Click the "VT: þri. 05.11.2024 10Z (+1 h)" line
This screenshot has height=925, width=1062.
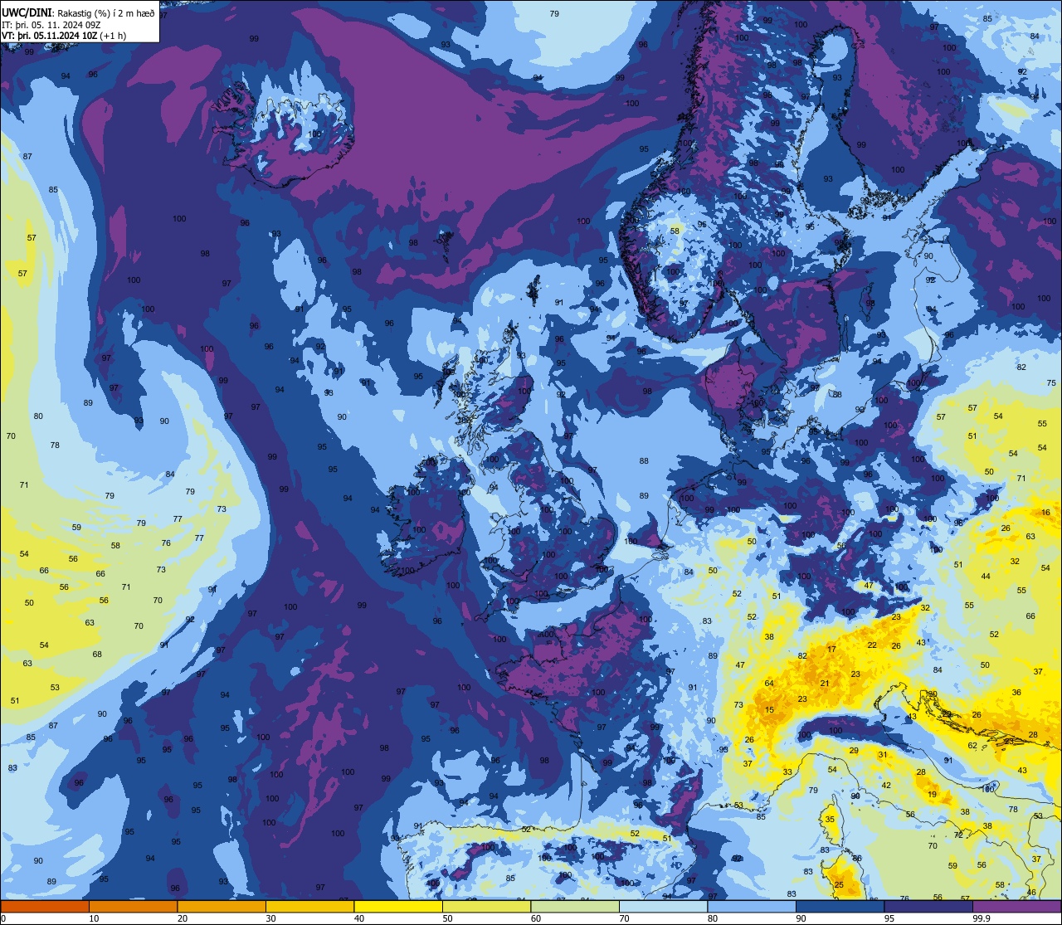pyautogui.click(x=64, y=37)
